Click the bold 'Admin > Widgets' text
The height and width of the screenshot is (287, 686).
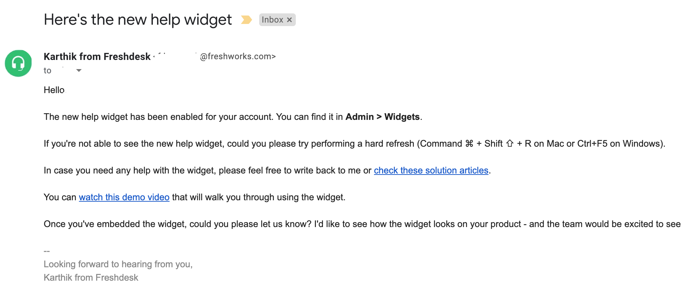[x=383, y=117]
